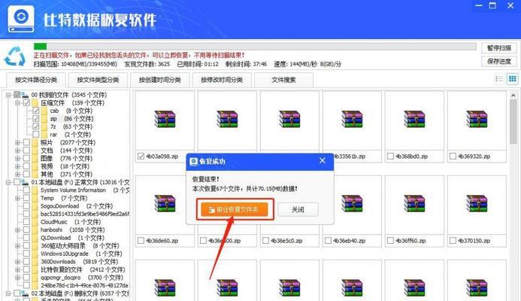This screenshot has height=301, width=521.
Task: Expand the hanboshi folder node
Action: [x=17, y=230]
